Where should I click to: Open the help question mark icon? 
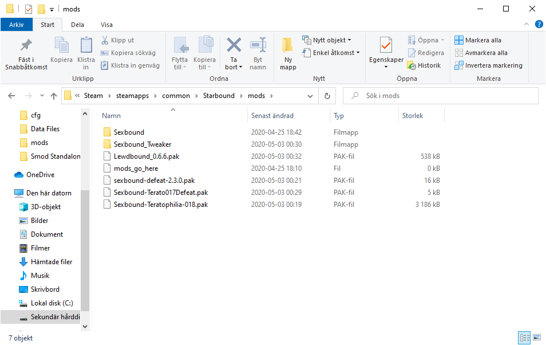539,24
